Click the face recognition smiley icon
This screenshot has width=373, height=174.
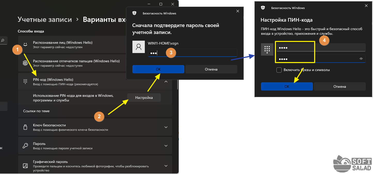click(25, 44)
